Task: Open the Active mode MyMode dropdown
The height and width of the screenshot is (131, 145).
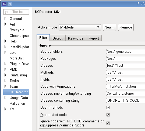Action: click(x=80, y=27)
